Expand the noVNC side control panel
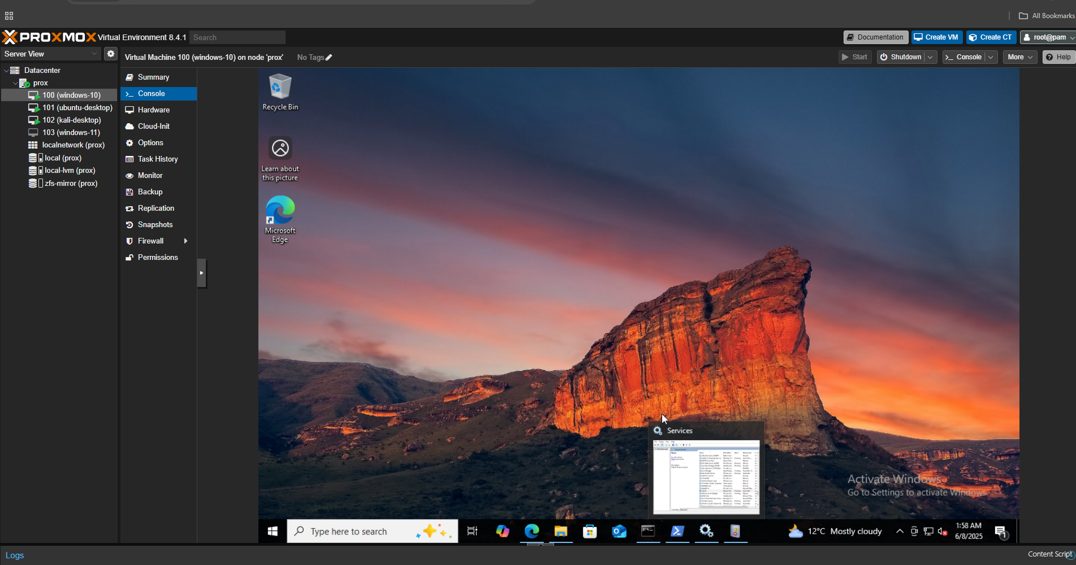The image size is (1076, 565). pyautogui.click(x=201, y=273)
